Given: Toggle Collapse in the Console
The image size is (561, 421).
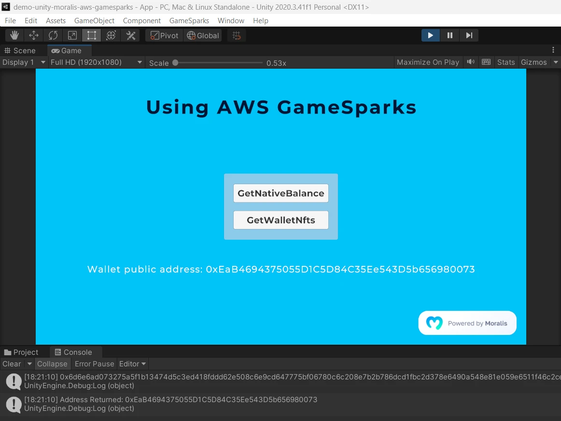Looking at the screenshot, I should point(52,364).
